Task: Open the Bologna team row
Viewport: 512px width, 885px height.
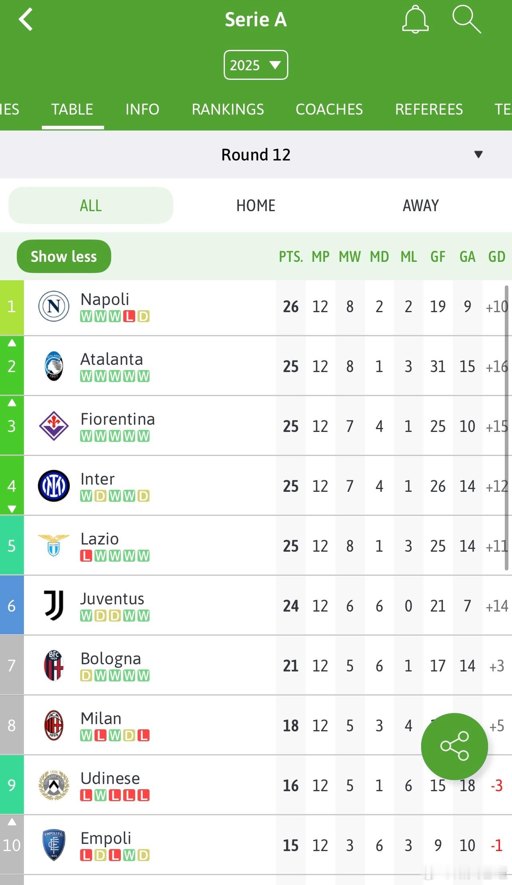Action: click(x=160, y=665)
